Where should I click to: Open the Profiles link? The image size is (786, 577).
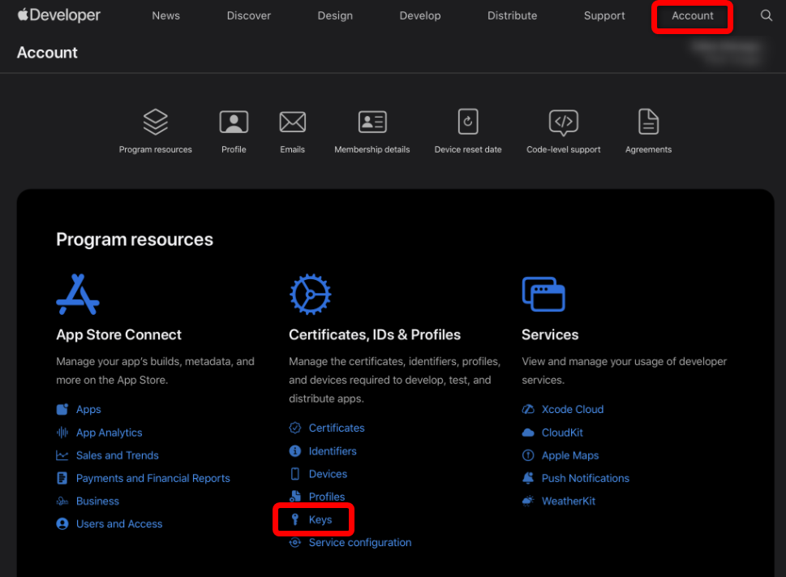[327, 497]
